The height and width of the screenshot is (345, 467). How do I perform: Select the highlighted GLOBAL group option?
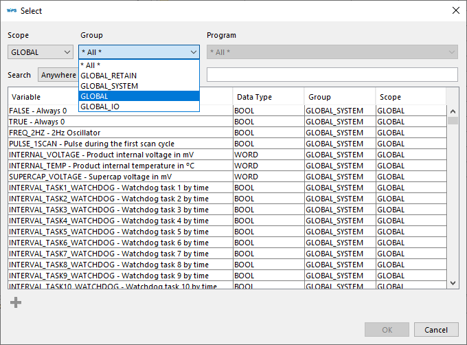[139, 96]
